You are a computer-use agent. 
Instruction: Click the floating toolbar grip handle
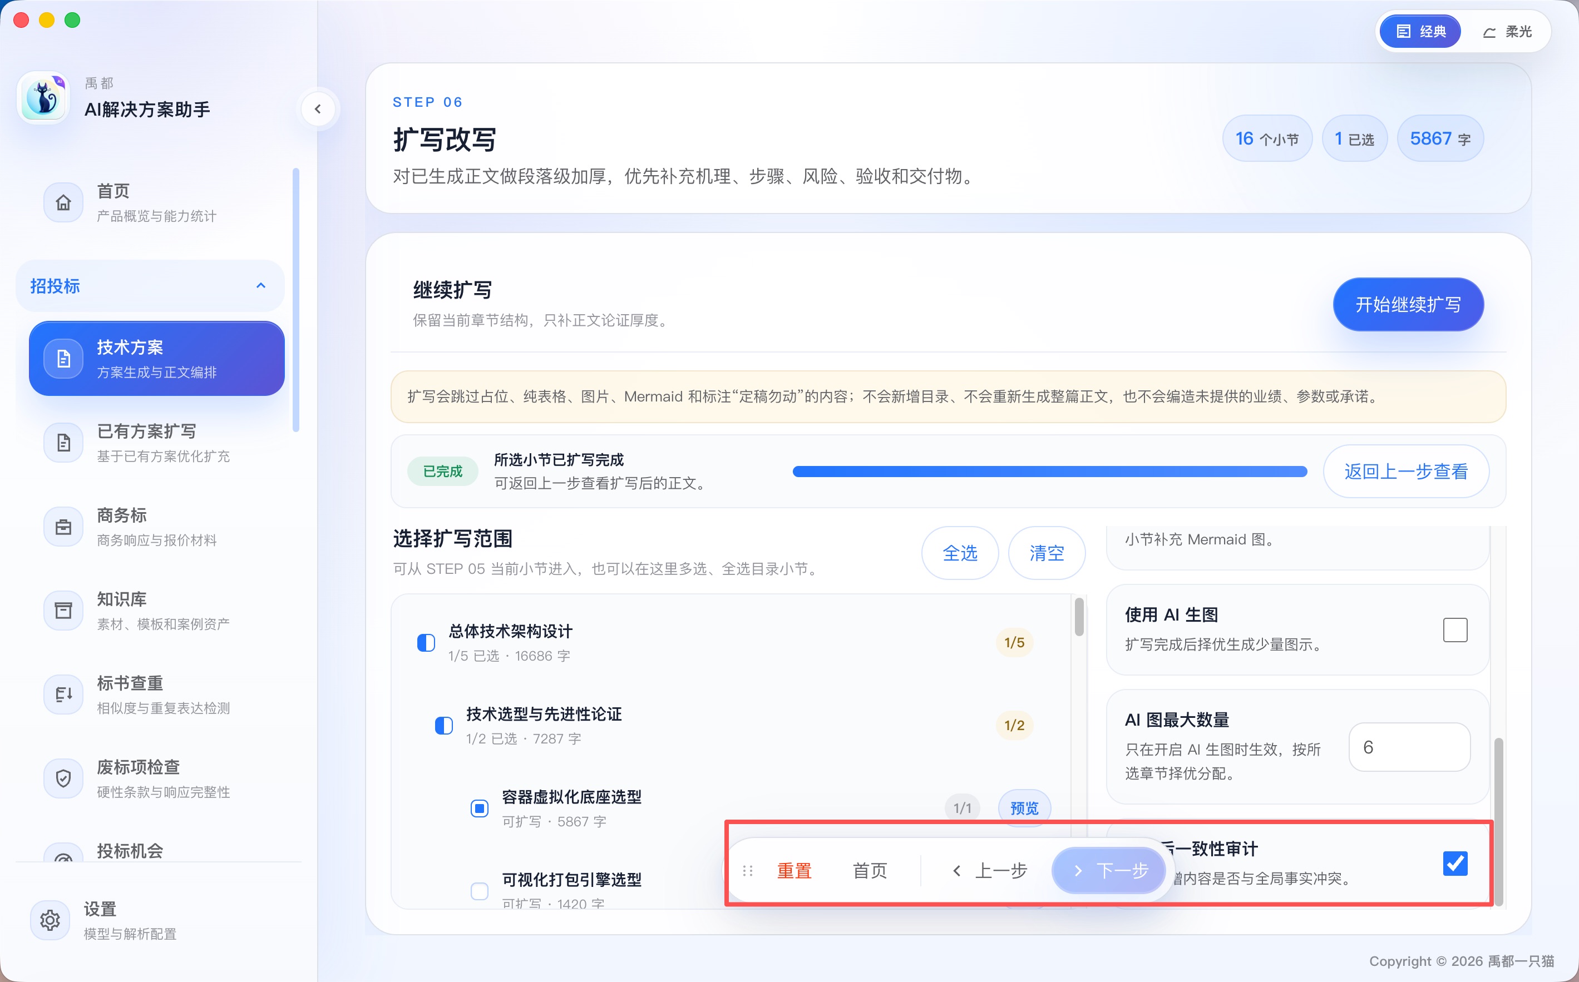click(x=747, y=870)
